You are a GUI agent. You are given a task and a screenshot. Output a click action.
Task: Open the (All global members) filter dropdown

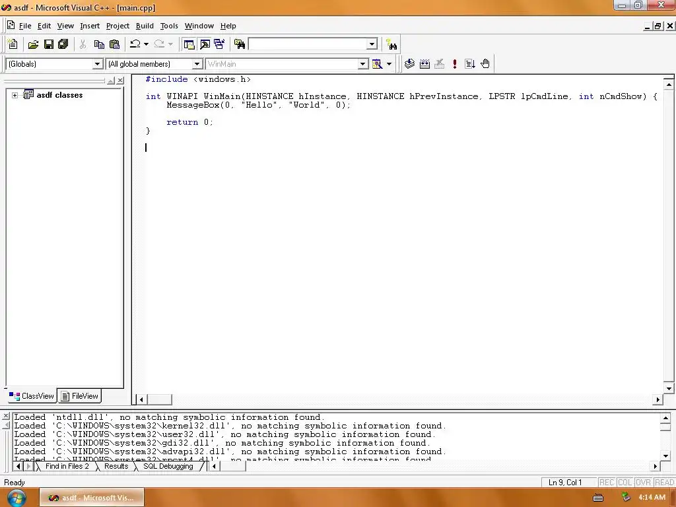click(197, 64)
